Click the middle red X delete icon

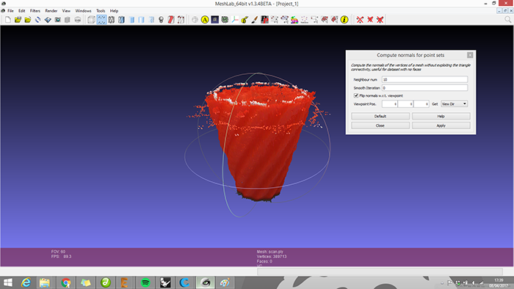[370, 20]
